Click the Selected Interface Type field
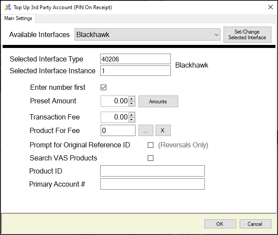Screen dimensions: 278x235 pos(135,59)
